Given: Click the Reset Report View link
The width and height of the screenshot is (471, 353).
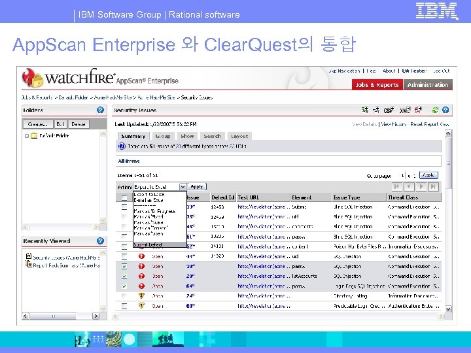Looking at the screenshot, I should point(430,124).
